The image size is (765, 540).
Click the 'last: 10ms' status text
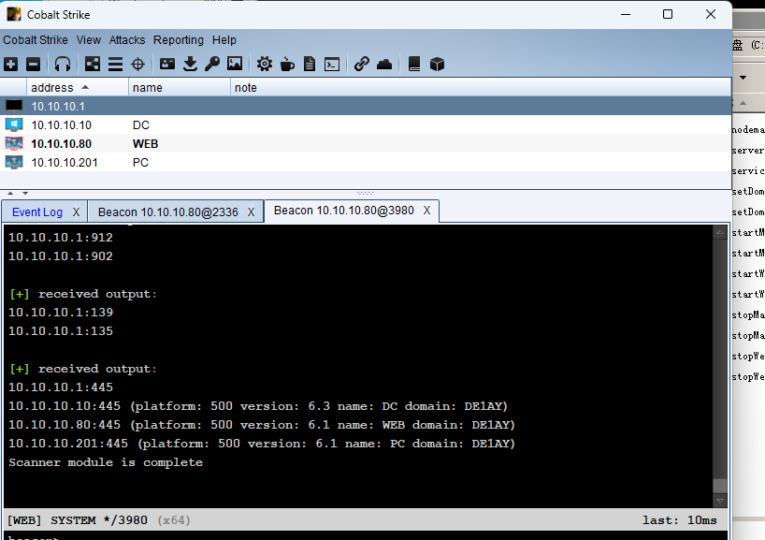[680, 520]
